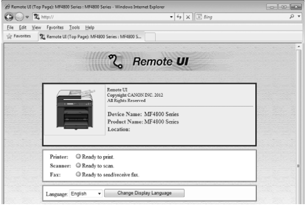Maximize the Internet Explorer window

(x=284, y=7)
